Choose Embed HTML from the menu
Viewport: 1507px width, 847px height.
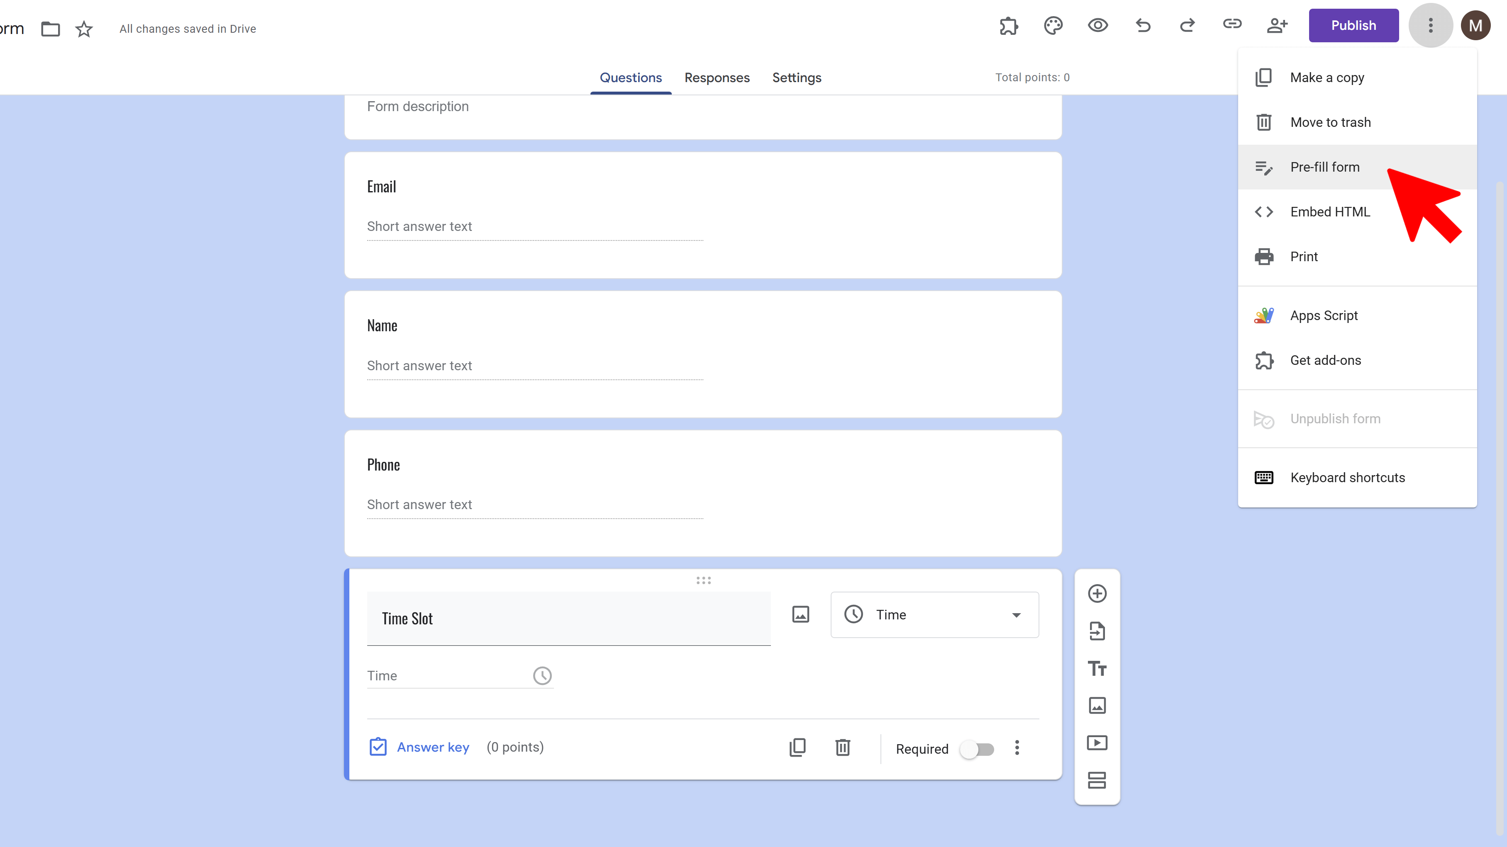pyautogui.click(x=1330, y=211)
